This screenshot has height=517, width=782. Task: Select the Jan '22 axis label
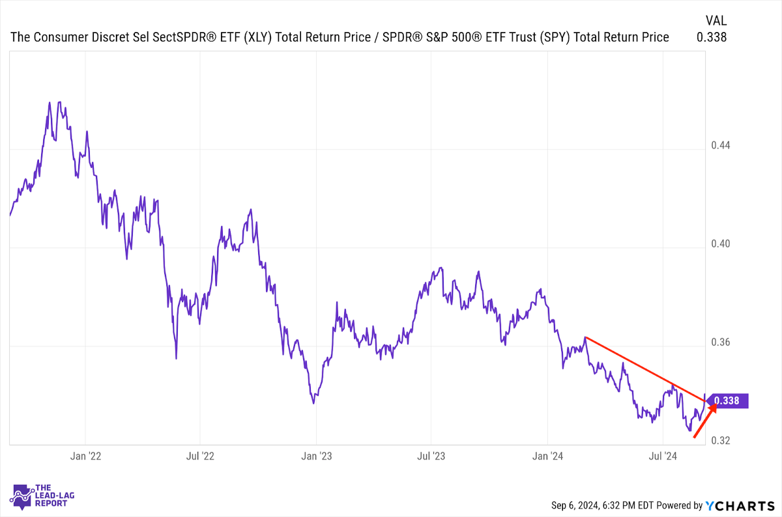point(85,456)
